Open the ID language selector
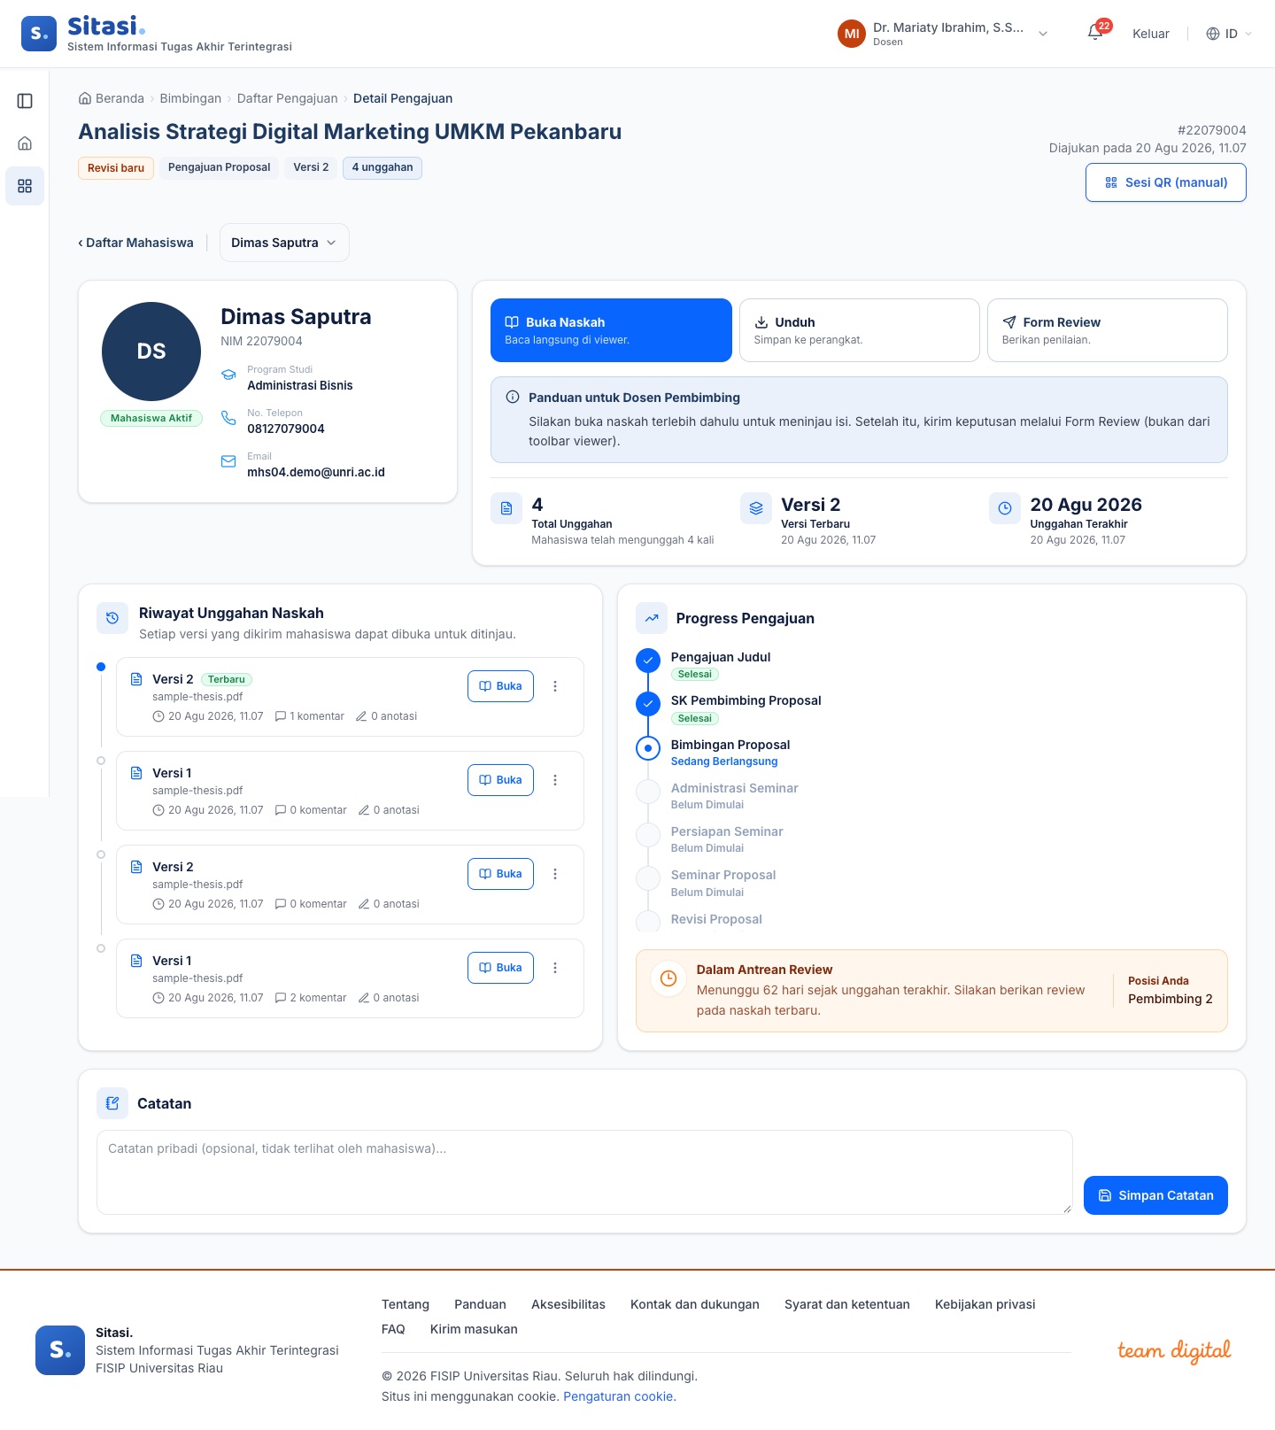 1230,34
